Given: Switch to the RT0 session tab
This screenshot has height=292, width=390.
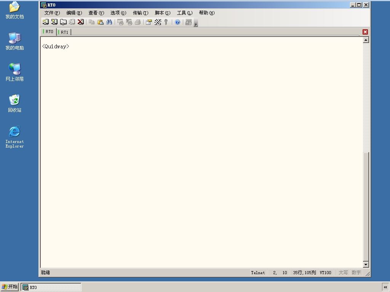Looking at the screenshot, I should (x=48, y=32).
